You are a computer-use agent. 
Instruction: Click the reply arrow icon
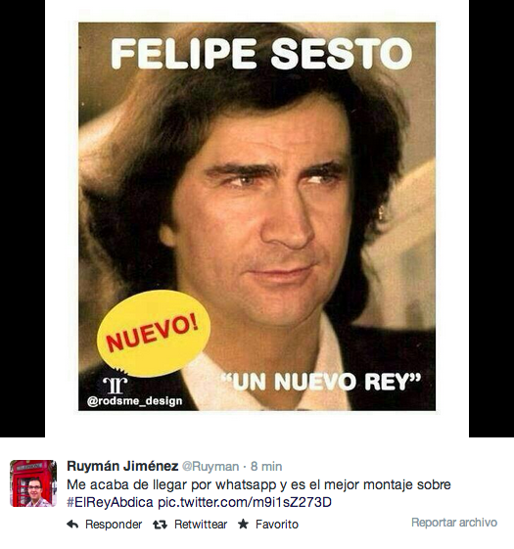point(72,525)
